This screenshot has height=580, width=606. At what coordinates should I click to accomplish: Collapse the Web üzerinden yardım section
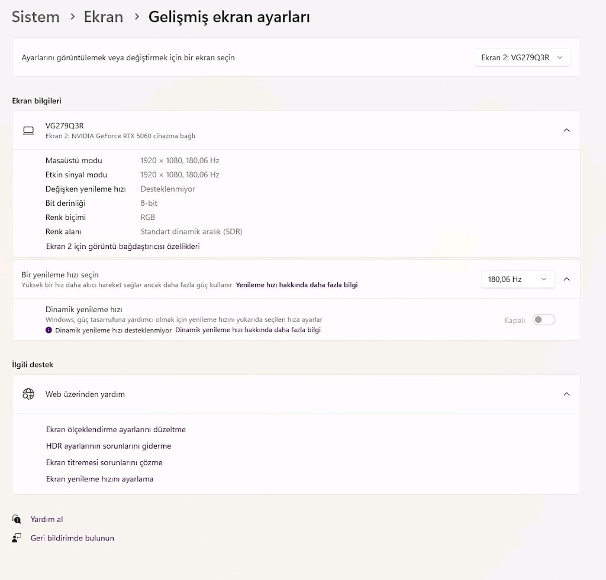tap(566, 394)
